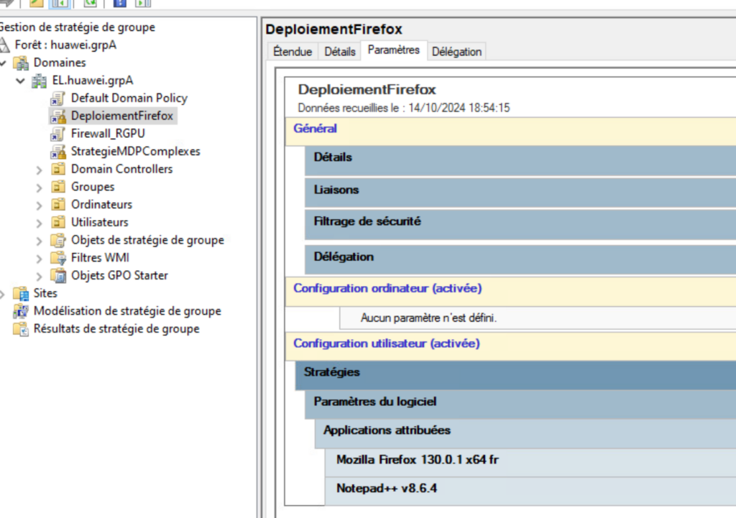The image size is (736, 518).
Task: Expand Objets de stratégie de groupe container
Action: 39,241
